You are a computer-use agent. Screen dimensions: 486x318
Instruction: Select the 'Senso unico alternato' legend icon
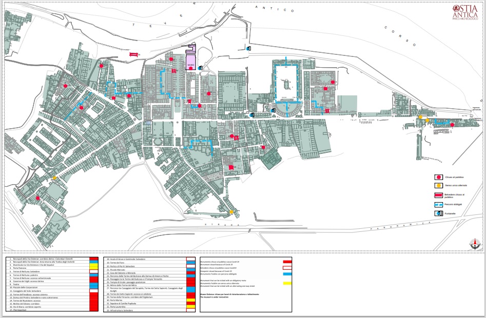439,185
